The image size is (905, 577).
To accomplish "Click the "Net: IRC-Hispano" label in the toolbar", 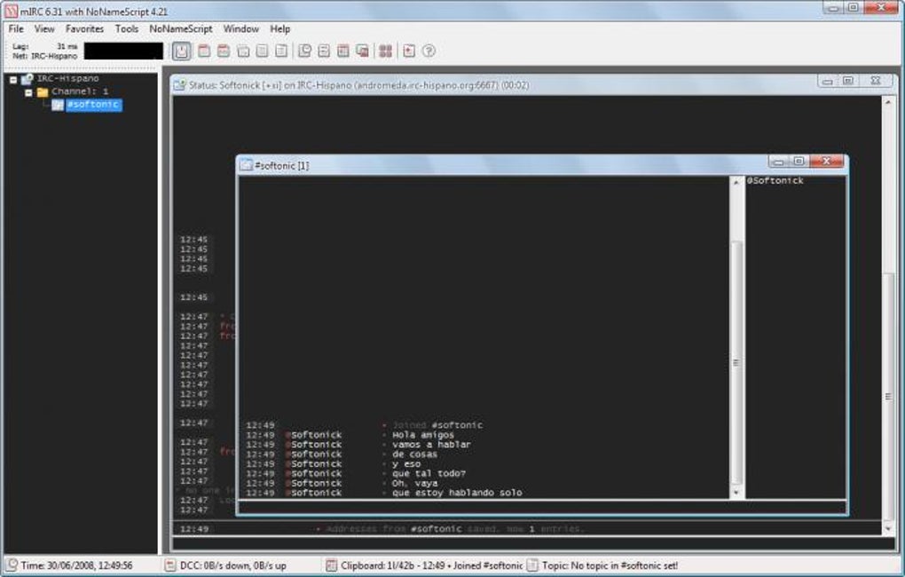I will [x=45, y=56].
